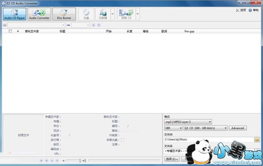The height and width of the screenshot is (166, 263).
Task: Click the # column header
Action: [x=18, y=32]
